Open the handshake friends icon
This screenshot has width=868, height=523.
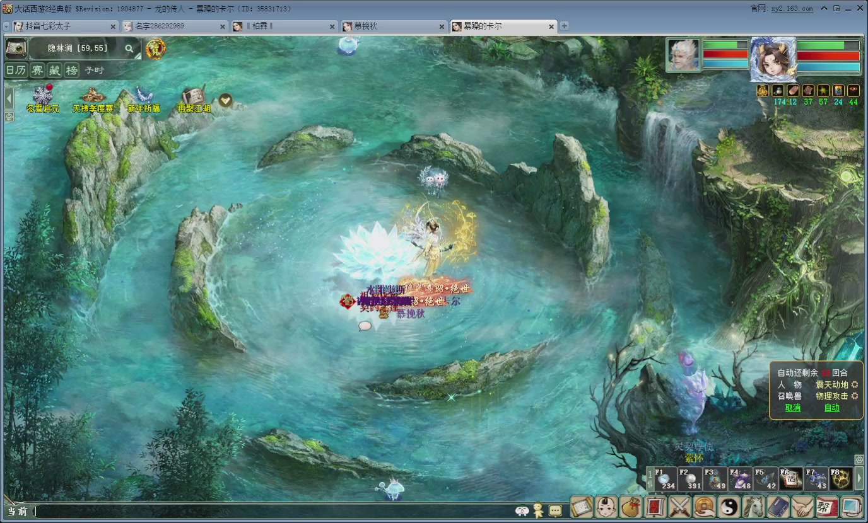pyautogui.click(x=803, y=507)
